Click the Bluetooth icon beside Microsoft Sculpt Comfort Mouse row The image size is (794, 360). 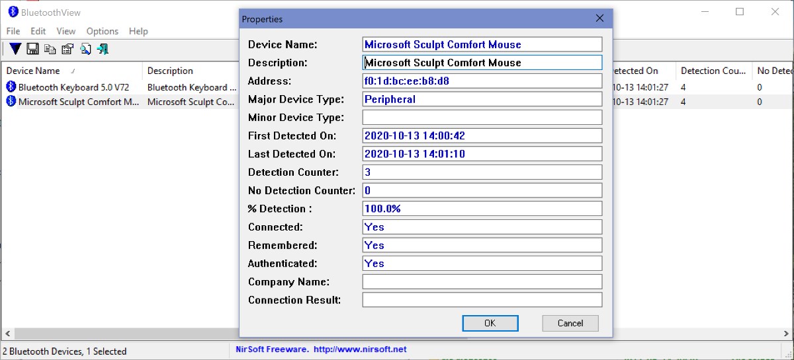11,102
